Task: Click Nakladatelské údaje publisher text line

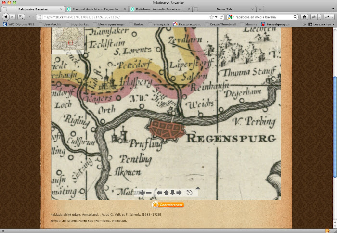Action: coord(105,214)
